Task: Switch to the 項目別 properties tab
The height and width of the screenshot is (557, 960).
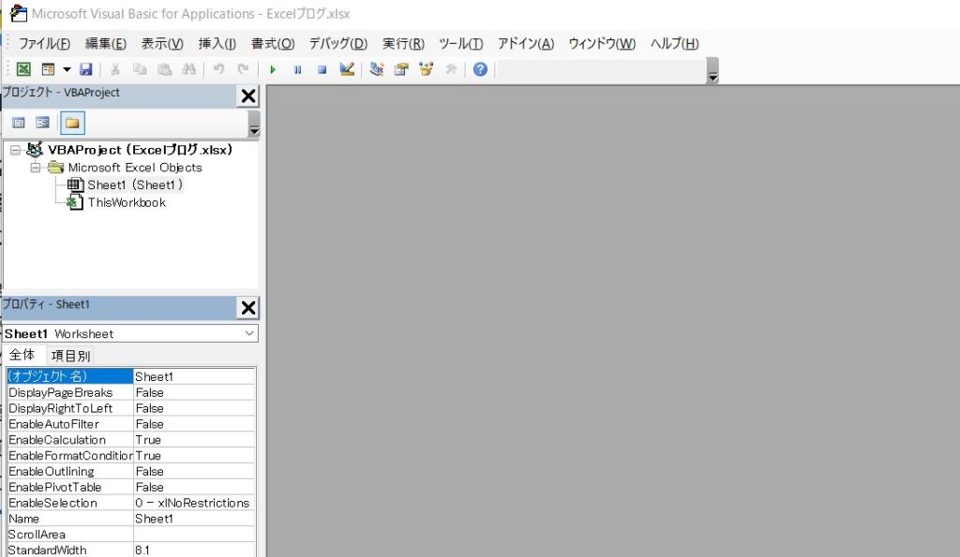Action: pos(71,356)
